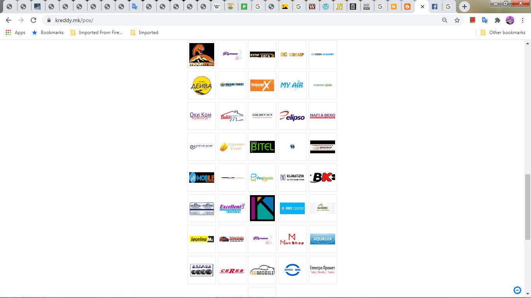
Task: Switch to the Facebook tab
Action: coord(435,7)
